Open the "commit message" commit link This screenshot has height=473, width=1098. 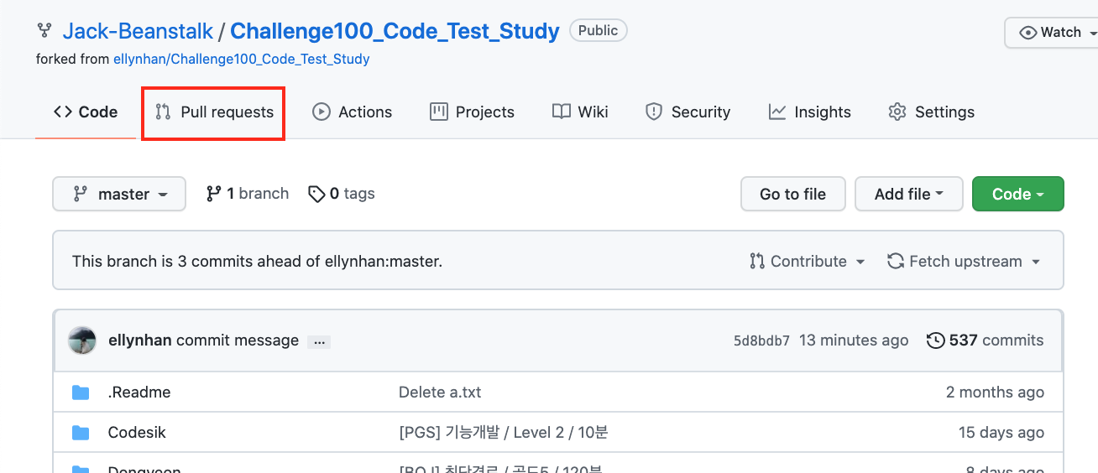pos(238,340)
